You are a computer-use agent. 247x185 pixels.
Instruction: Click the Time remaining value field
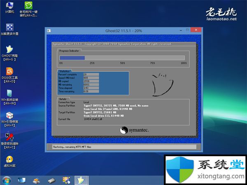click(x=91, y=91)
